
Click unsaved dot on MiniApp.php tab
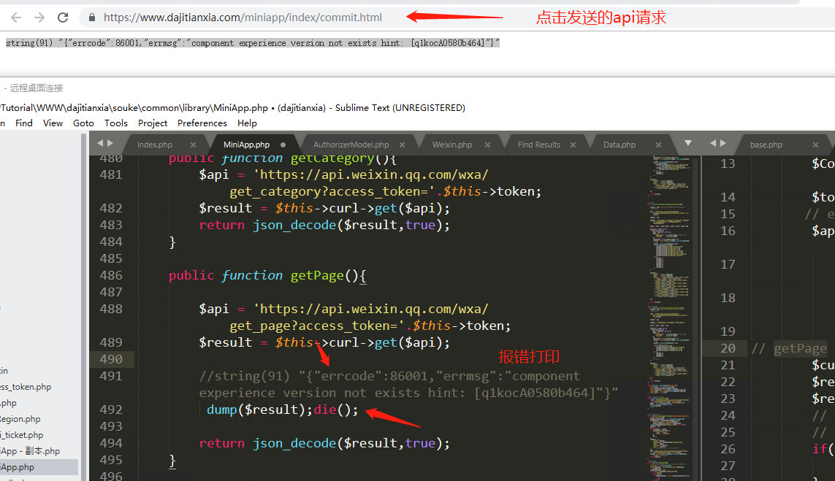(x=283, y=145)
